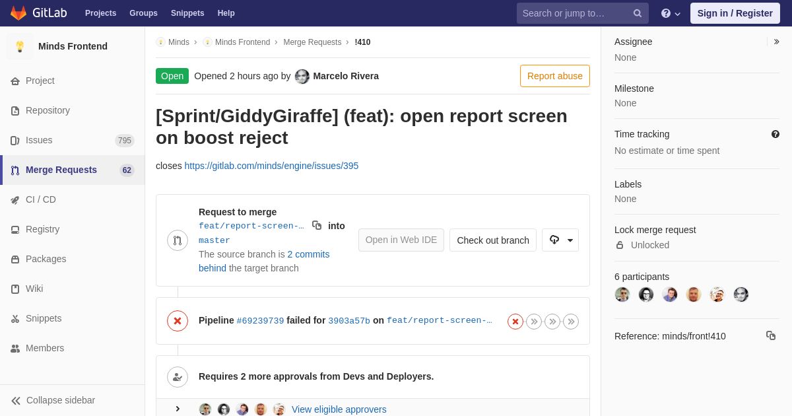The image size is (792, 416).
Task: Click the failed pipeline status icon
Action: coord(177,321)
